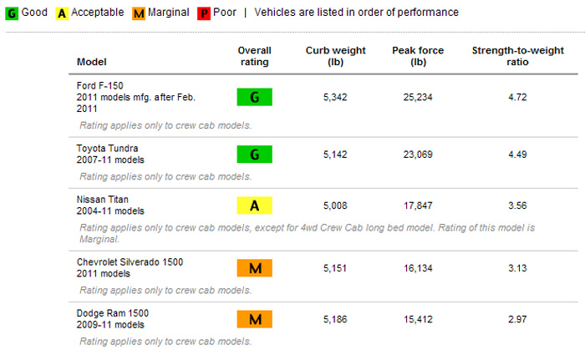The image size is (585, 350).
Task: Click the Strength-to-weight ratio column header
Action: pyautogui.click(x=517, y=56)
